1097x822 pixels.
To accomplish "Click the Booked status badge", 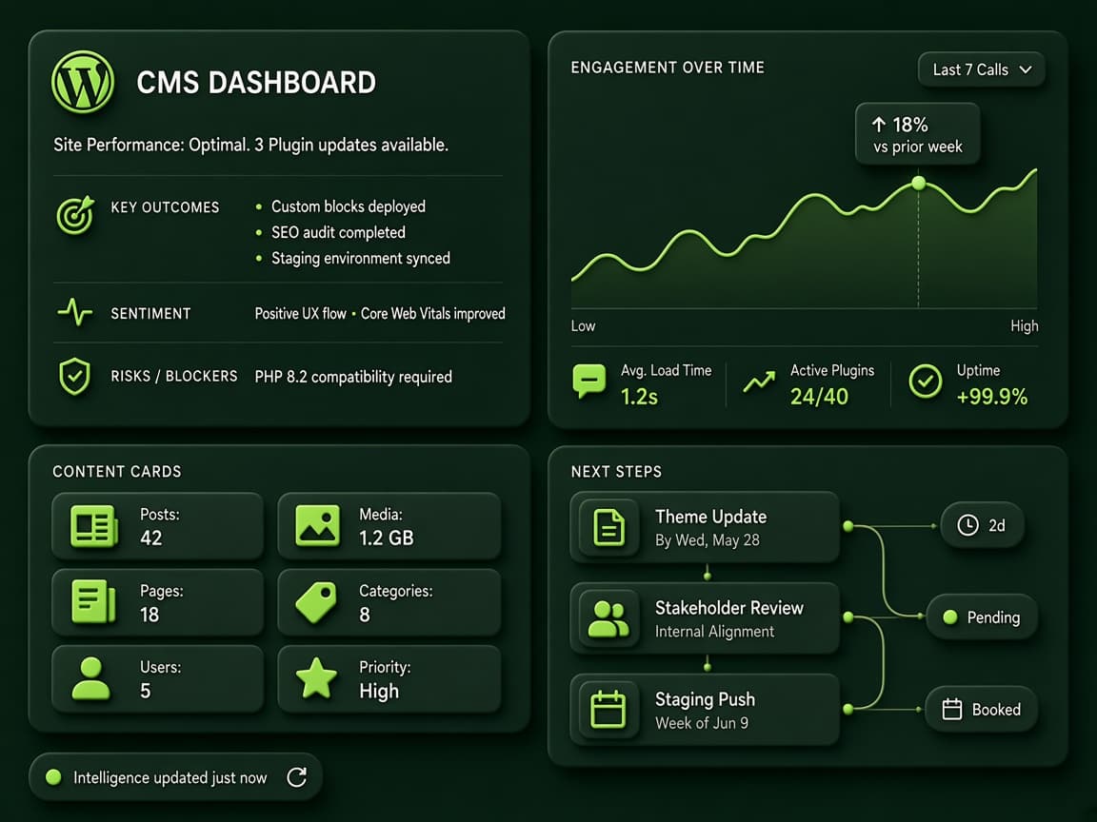I will pyautogui.click(x=982, y=710).
